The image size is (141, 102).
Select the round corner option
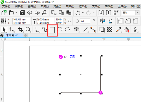tap(120, 21)
